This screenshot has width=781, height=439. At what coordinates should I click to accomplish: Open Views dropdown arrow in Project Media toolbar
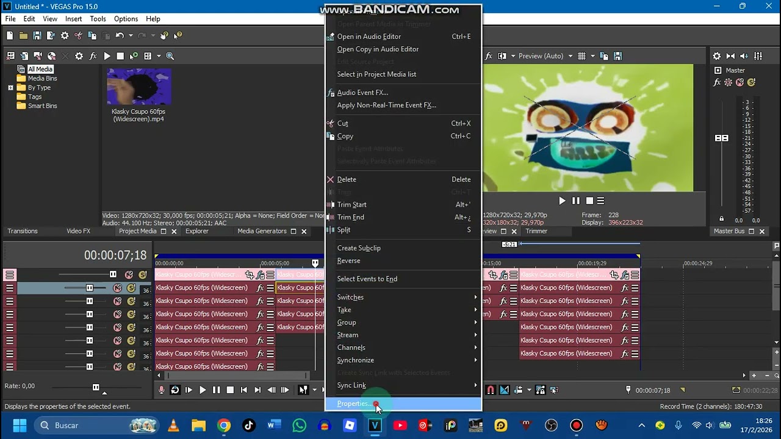[x=159, y=56]
